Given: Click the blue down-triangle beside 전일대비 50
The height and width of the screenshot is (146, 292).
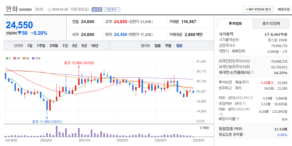Looking at the screenshot, I should 20,33.
